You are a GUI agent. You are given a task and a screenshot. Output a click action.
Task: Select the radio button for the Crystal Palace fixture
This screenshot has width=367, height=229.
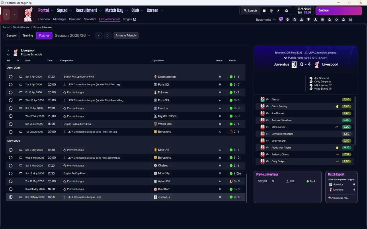[11, 116]
